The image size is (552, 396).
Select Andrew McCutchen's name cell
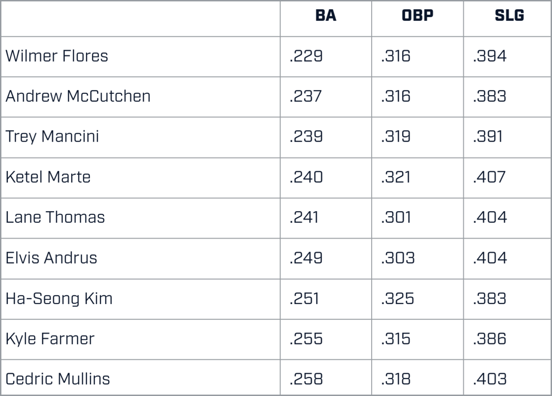coord(78,96)
